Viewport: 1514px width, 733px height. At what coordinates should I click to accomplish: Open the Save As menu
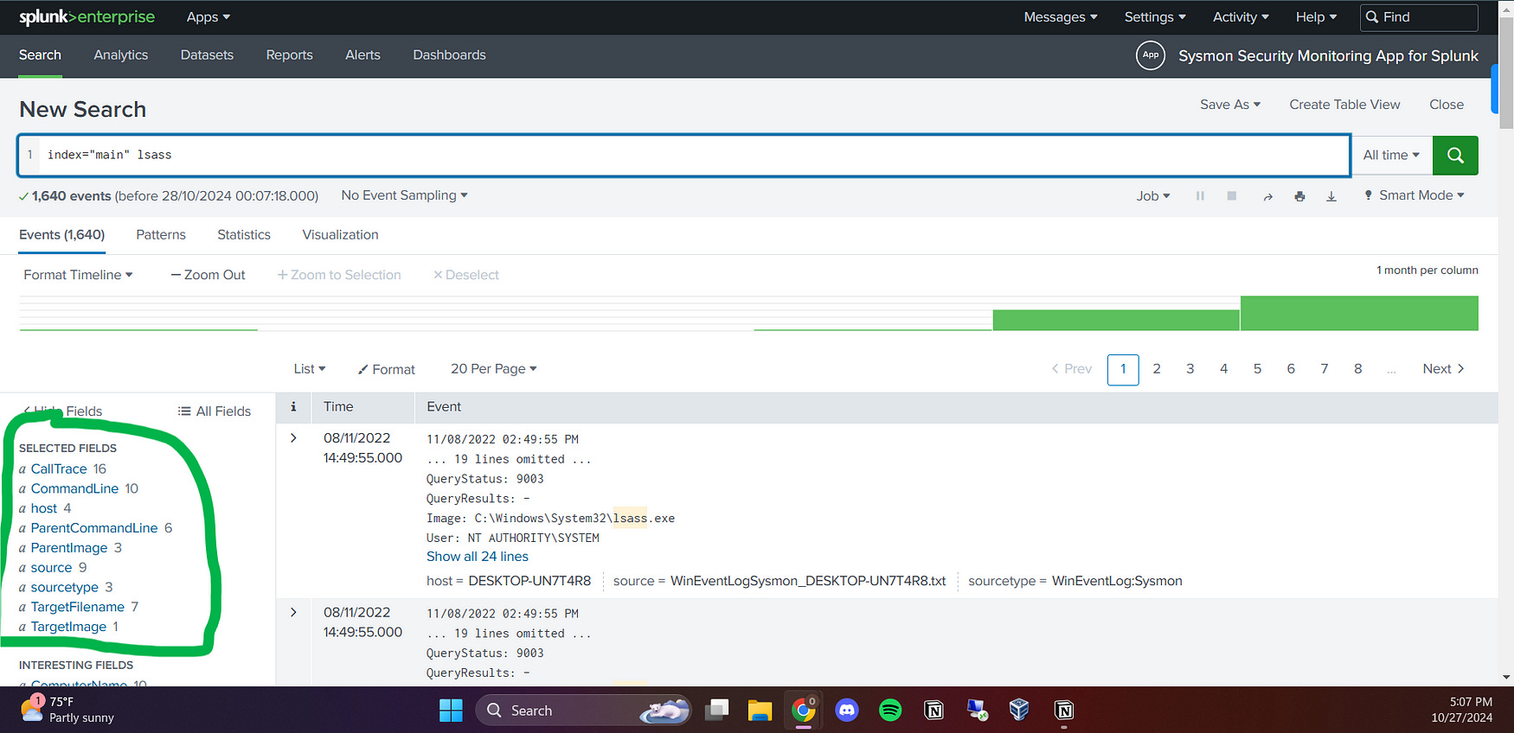click(1230, 105)
